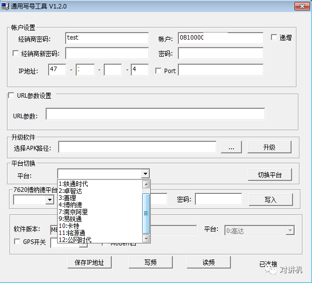Screen dimensions: 312x283
Task: Click the 切换平台 button
Action: (x=270, y=174)
